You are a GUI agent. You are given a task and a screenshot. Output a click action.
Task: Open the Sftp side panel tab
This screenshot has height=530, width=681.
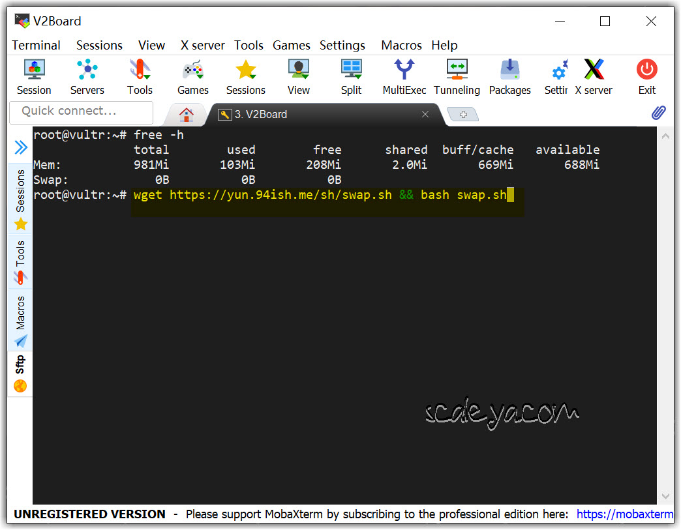point(21,374)
